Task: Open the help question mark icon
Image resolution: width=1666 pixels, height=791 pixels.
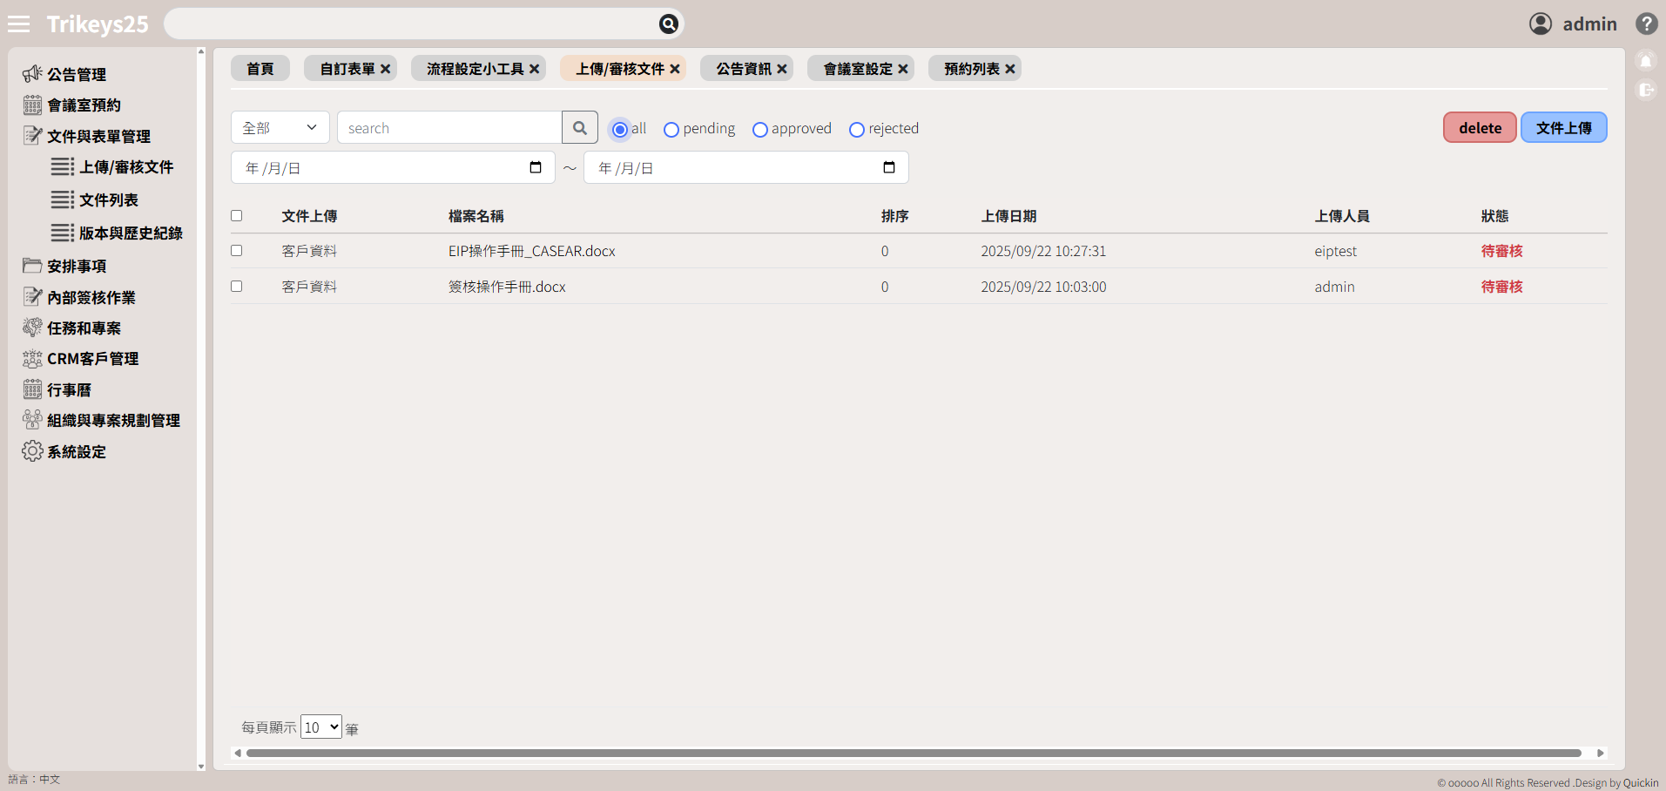Action: (x=1646, y=24)
